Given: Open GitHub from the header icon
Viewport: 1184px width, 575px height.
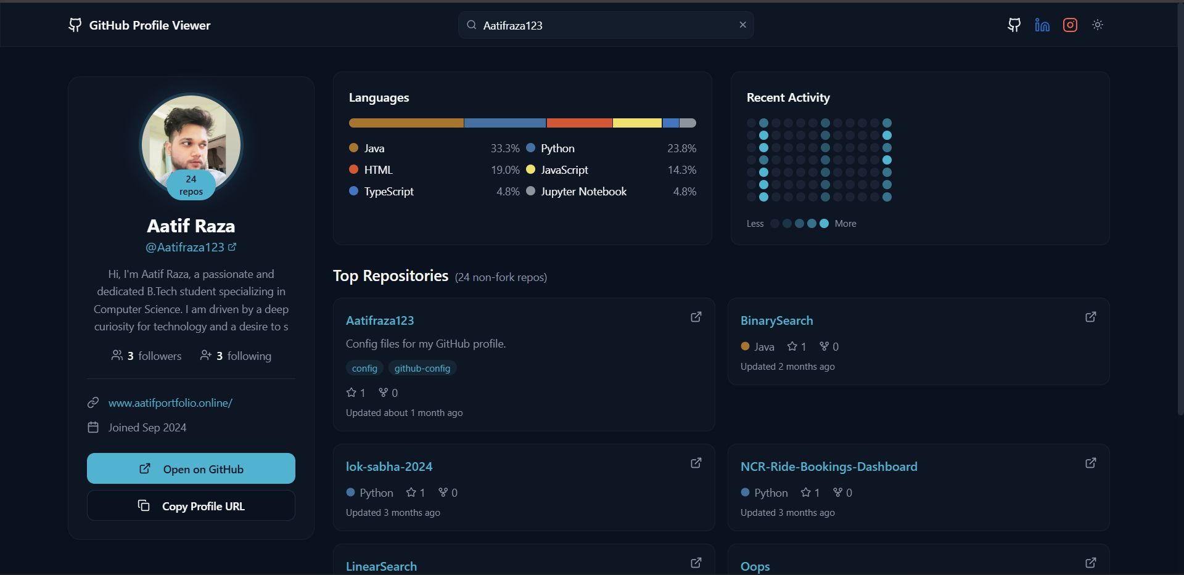Looking at the screenshot, I should click(x=1014, y=25).
